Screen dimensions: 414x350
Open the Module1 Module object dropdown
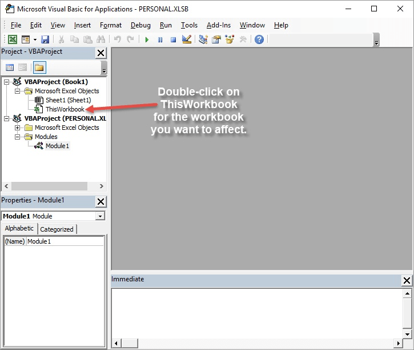point(100,216)
